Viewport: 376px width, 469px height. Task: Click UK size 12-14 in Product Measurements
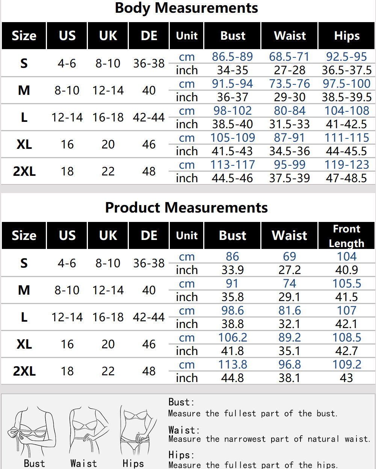[108, 290]
